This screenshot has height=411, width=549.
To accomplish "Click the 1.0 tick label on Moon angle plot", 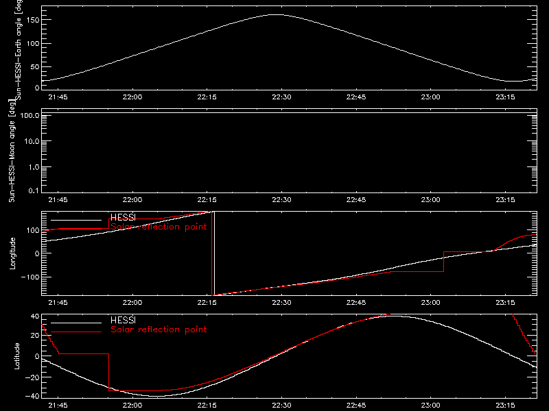I will click(34, 167).
